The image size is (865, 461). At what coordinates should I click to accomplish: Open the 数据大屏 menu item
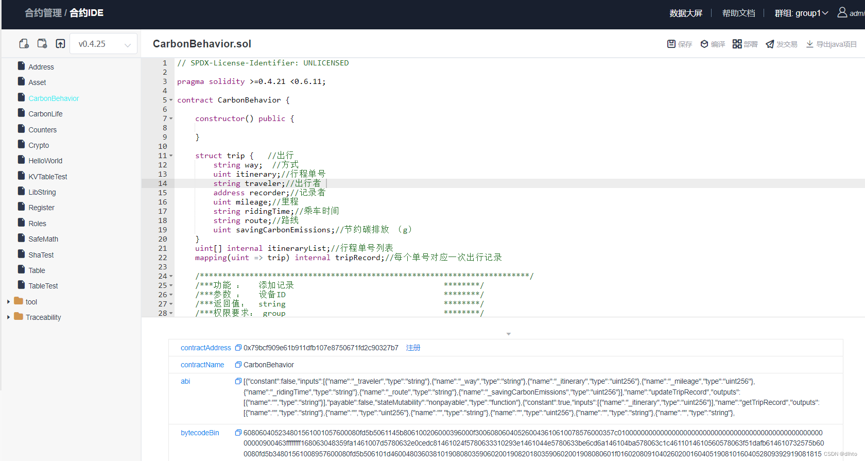pyautogui.click(x=686, y=13)
